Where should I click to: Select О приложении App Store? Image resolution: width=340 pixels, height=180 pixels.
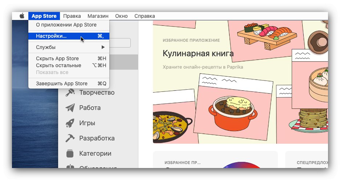pyautogui.click(x=69, y=25)
